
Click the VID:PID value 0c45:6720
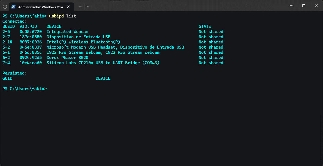30,31
